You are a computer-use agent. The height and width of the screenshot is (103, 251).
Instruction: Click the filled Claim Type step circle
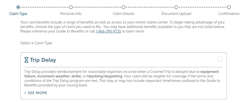[18, 7]
